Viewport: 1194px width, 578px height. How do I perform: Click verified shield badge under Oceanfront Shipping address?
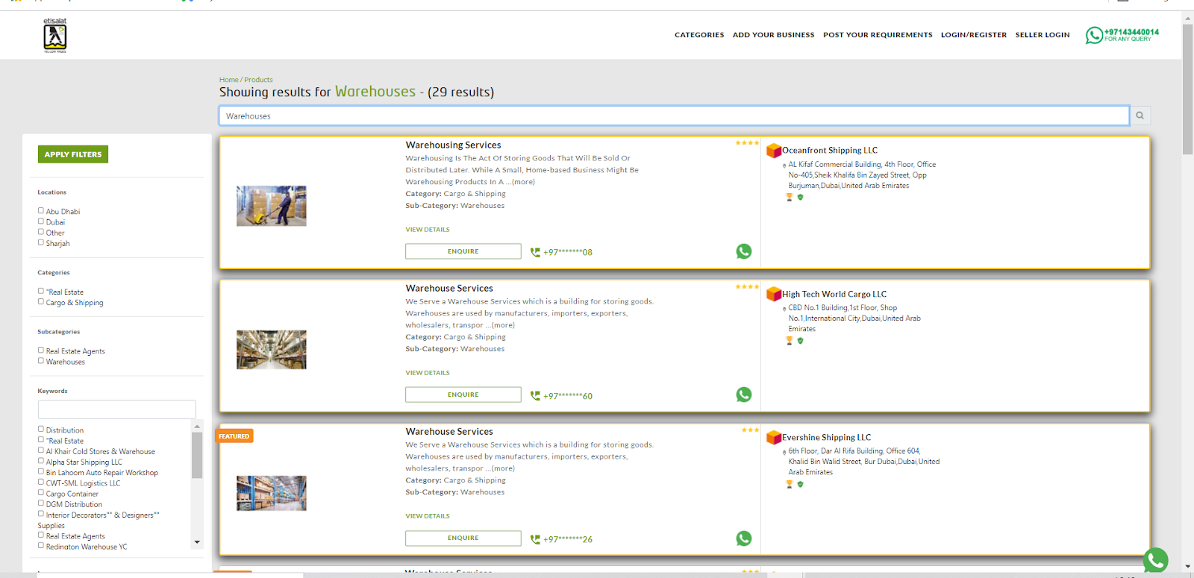800,198
